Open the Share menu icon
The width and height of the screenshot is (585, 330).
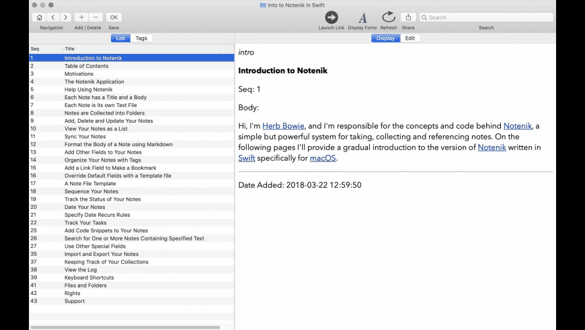click(x=408, y=18)
